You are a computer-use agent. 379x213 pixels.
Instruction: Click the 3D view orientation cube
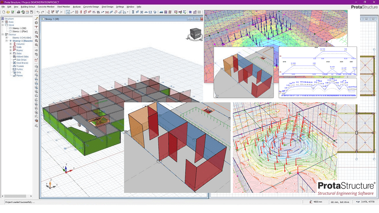pos(195,34)
